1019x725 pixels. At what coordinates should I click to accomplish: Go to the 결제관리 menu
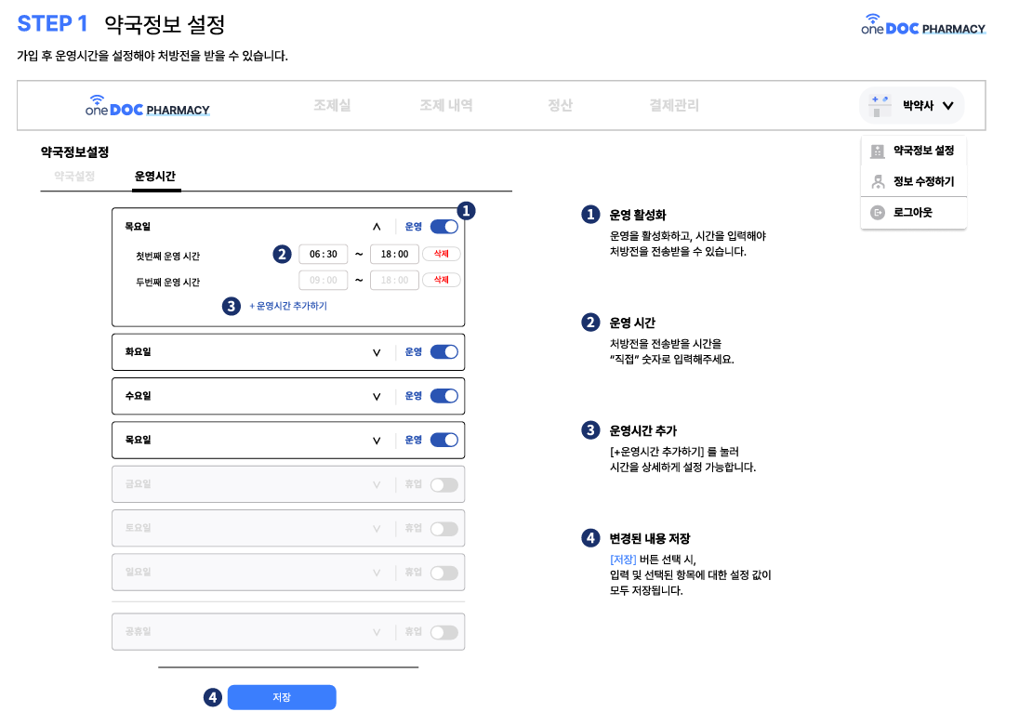coord(674,106)
